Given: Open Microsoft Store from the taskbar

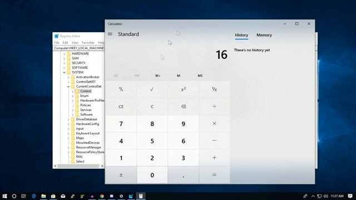Looking at the screenshot, I should (53, 196).
